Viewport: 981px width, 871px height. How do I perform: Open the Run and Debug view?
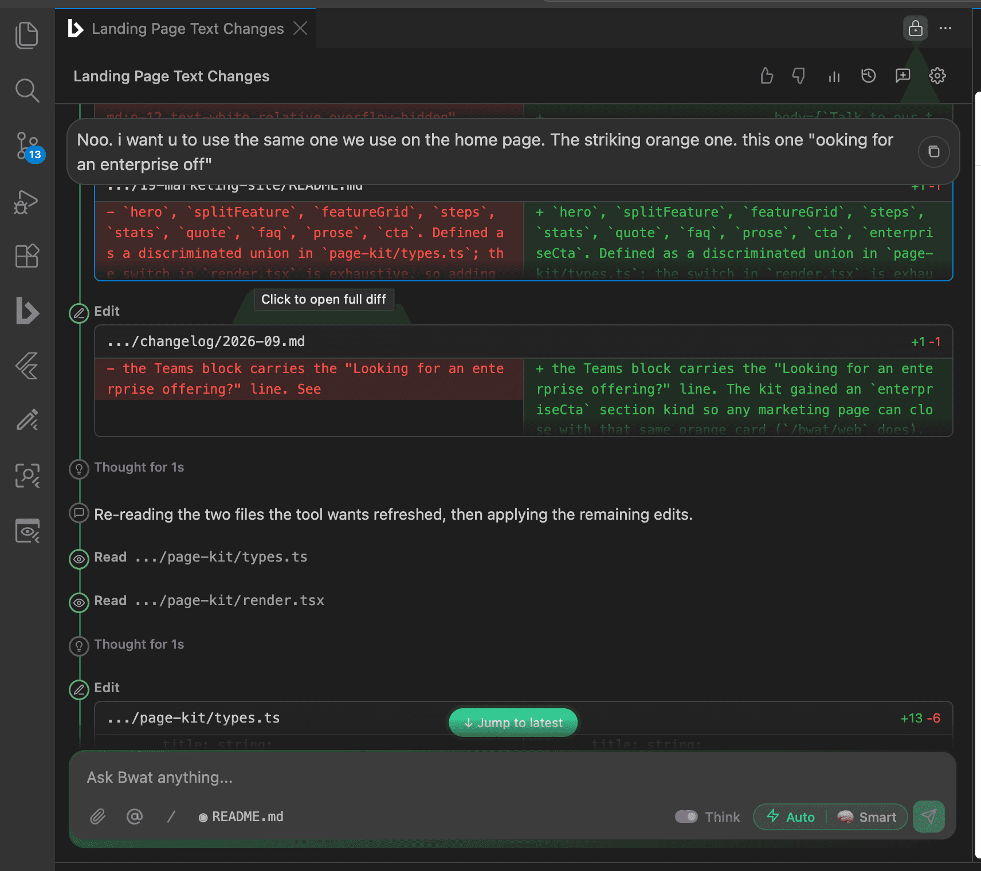(27, 202)
